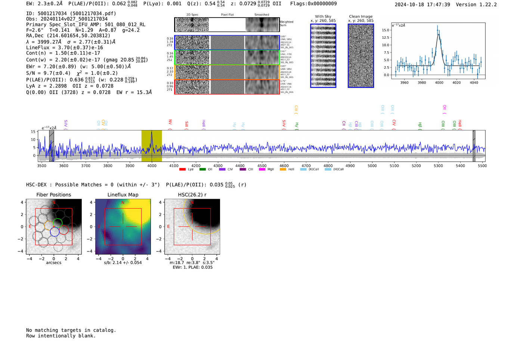
Task: Click the CIV legend swatch
Action: click(x=222, y=169)
